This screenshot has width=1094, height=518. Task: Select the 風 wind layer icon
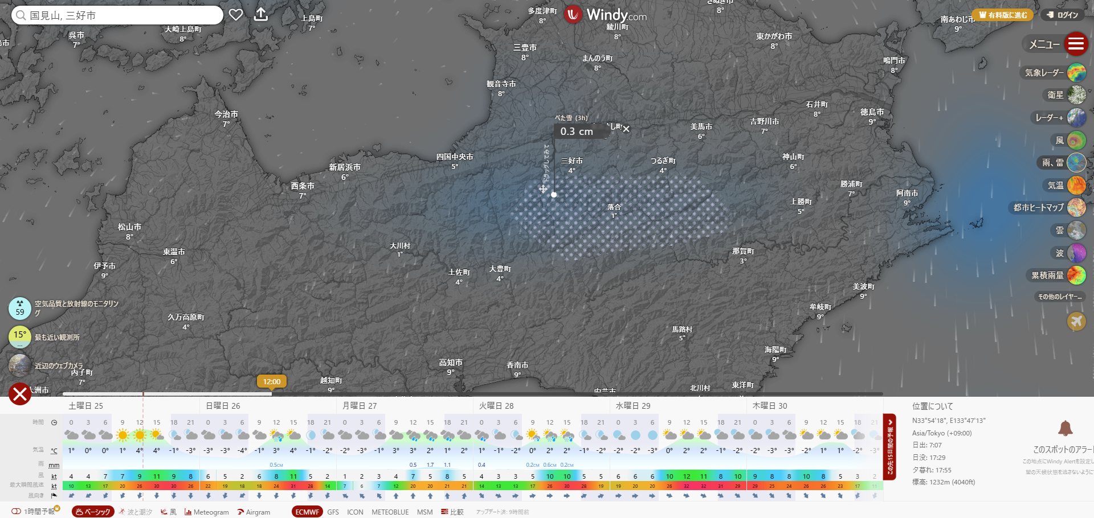(1076, 140)
